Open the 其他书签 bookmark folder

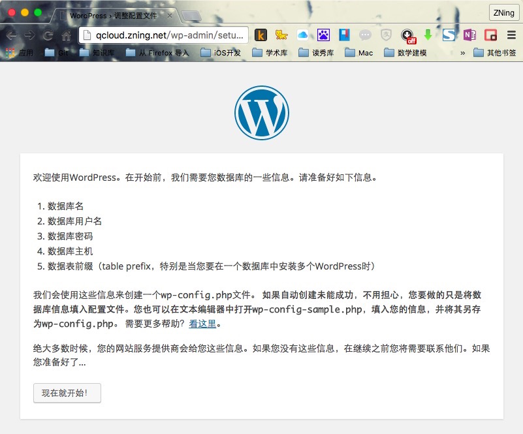point(495,53)
